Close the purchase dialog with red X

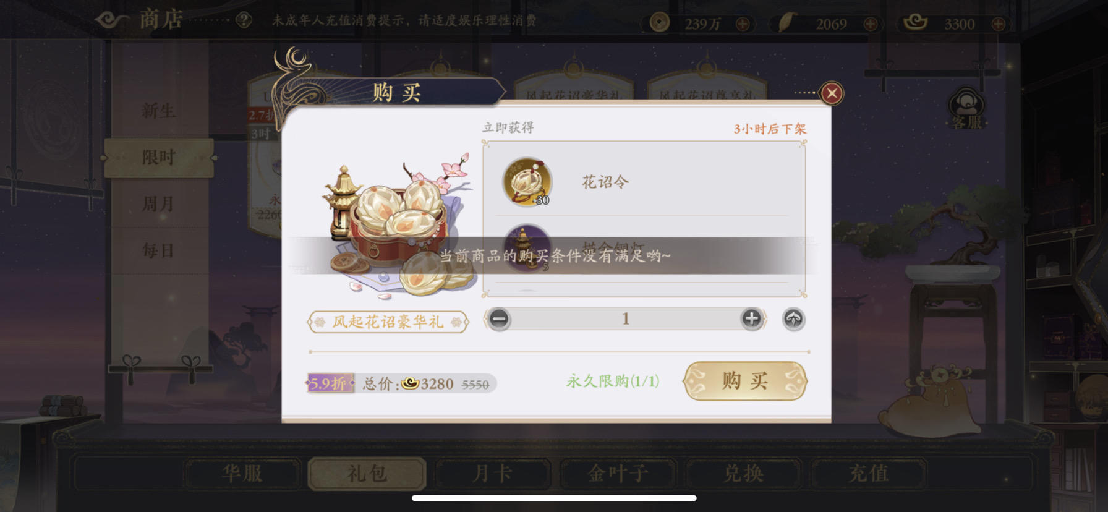click(832, 93)
